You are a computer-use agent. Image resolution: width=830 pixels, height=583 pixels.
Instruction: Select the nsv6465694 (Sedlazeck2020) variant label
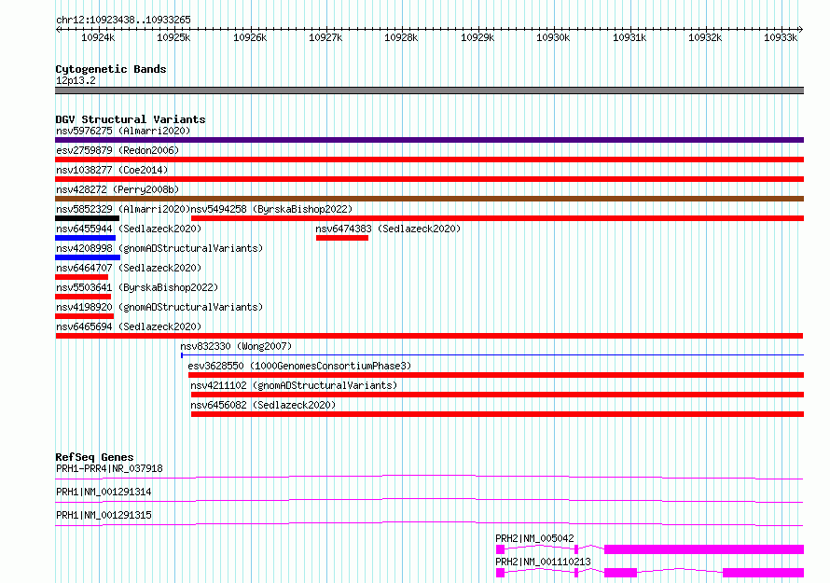(128, 326)
